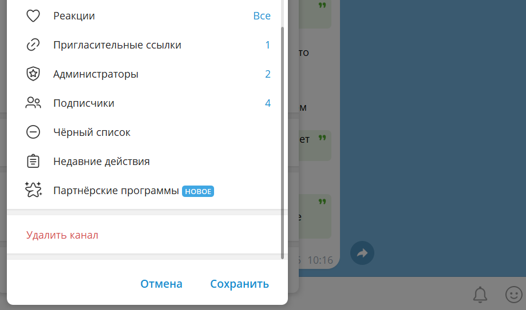Click the НОВОЕ badge on Партнёрские программы
526x310 pixels.
[198, 191]
